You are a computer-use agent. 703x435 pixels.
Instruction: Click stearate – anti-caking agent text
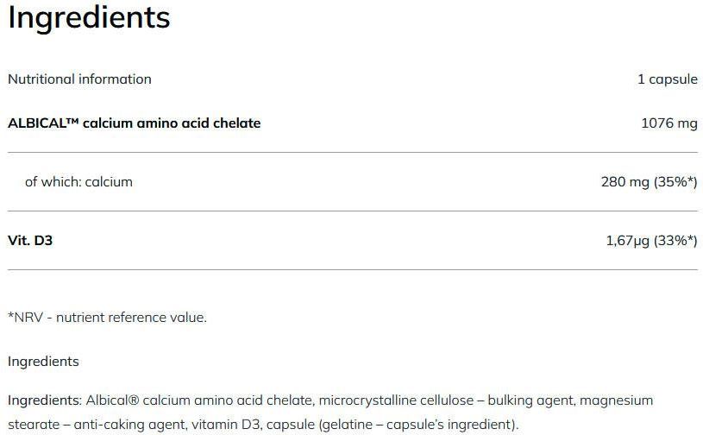(x=97, y=425)
